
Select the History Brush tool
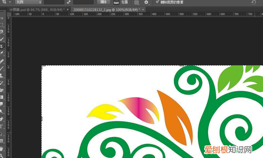pos(2,83)
